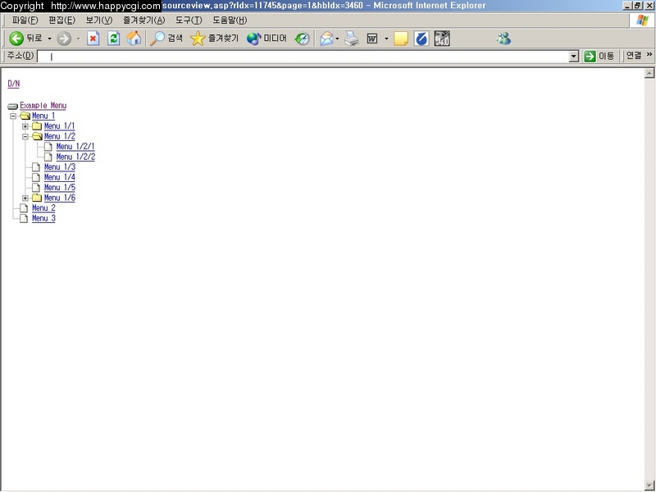
Task: Open the Menu 1/3 link
Action: 60,167
